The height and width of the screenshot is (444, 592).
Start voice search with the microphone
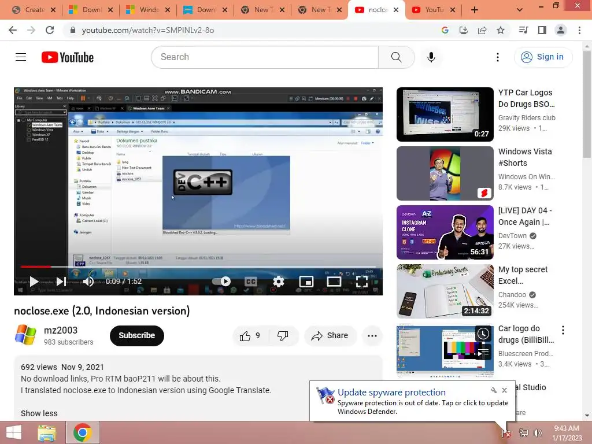click(431, 57)
